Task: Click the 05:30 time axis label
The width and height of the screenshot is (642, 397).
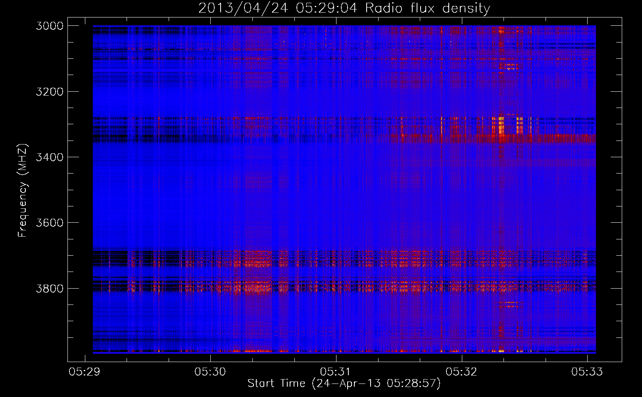Action: click(x=210, y=372)
